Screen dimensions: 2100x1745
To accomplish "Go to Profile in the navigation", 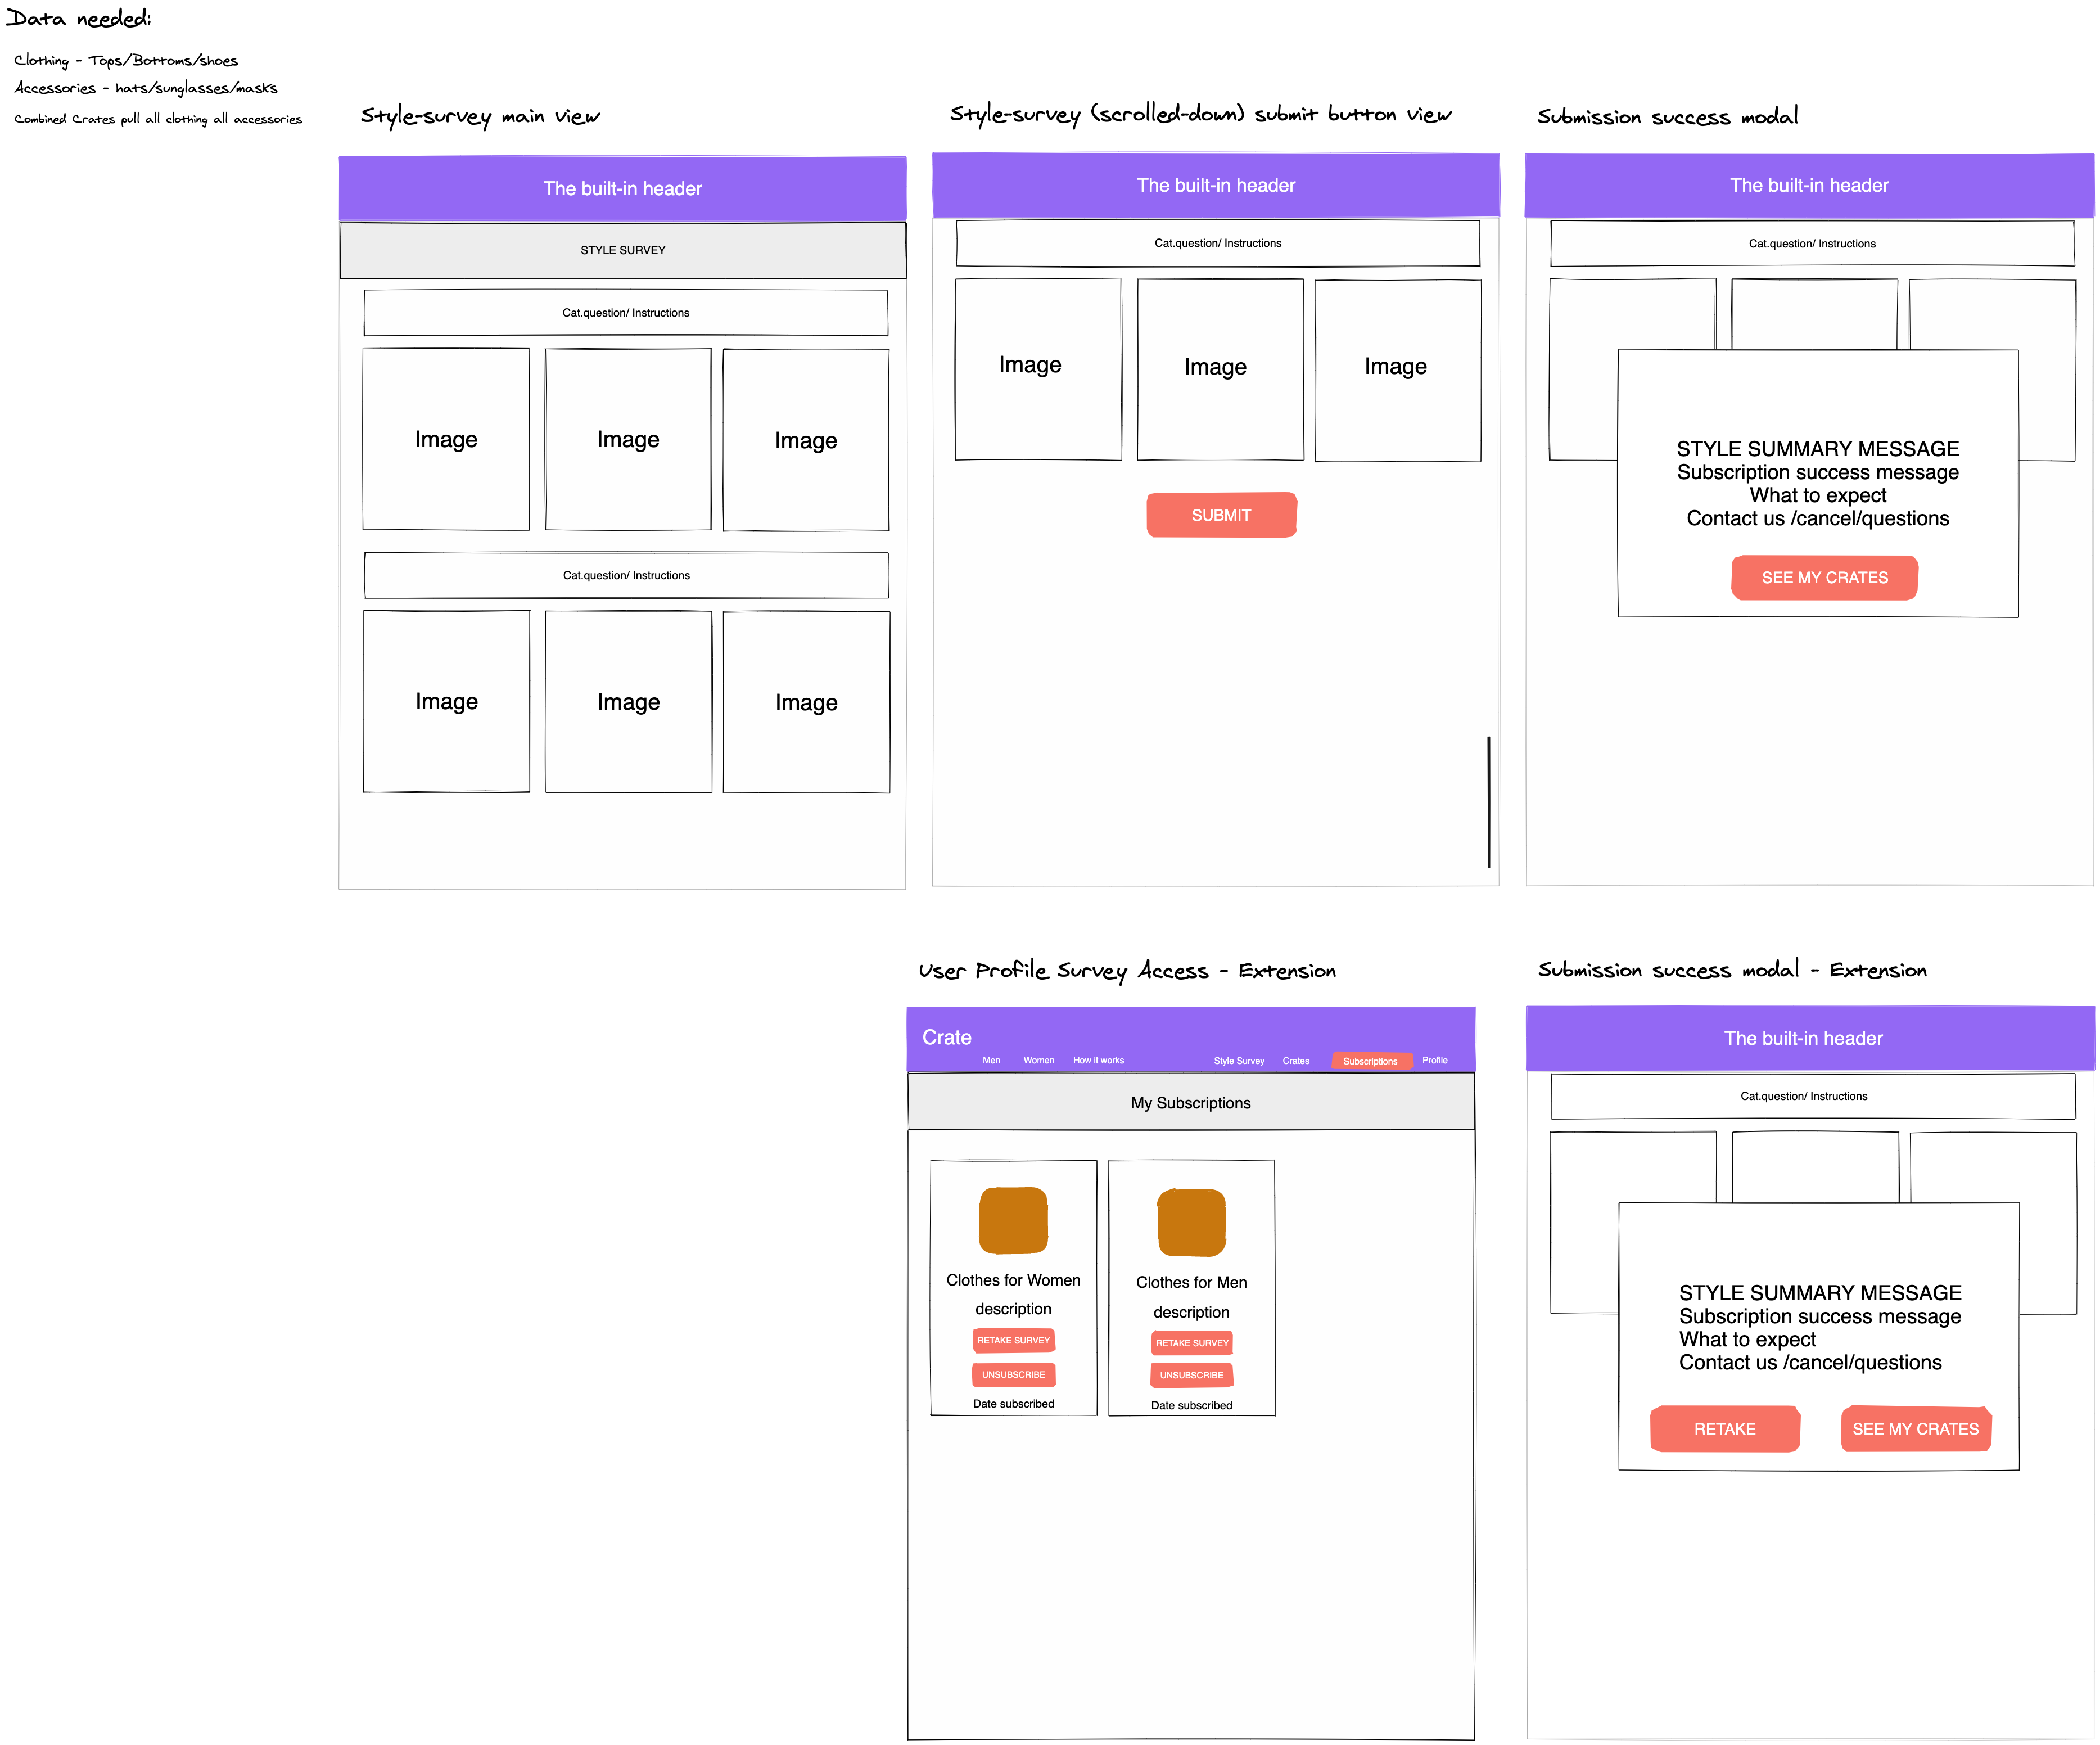I will pyautogui.click(x=1434, y=1060).
